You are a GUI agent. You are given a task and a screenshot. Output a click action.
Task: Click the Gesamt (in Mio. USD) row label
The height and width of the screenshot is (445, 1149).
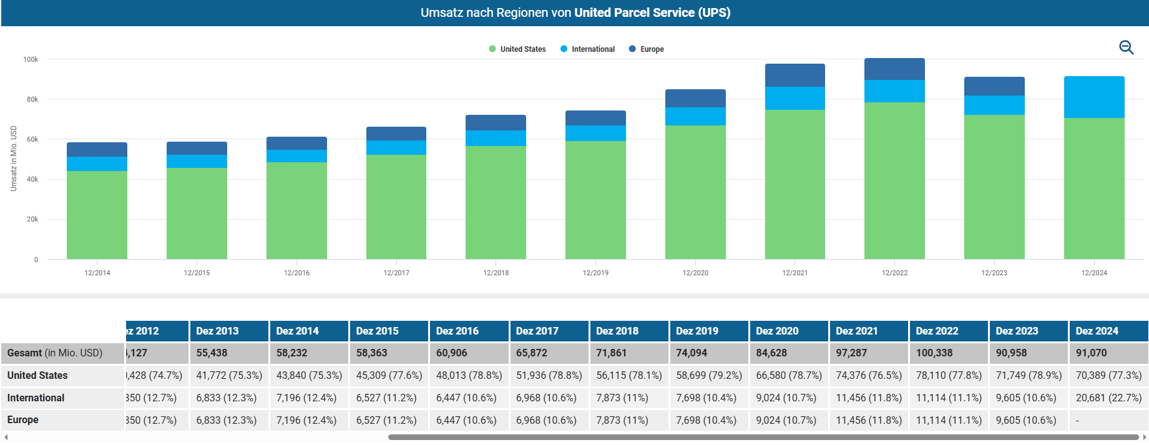55,353
